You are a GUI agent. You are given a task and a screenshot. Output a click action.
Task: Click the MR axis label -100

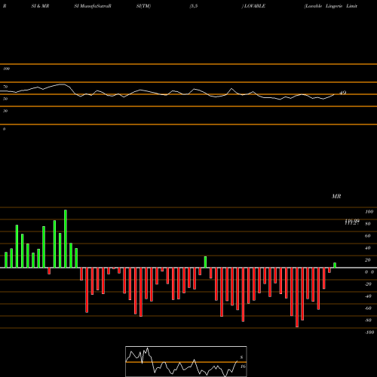[369, 333]
